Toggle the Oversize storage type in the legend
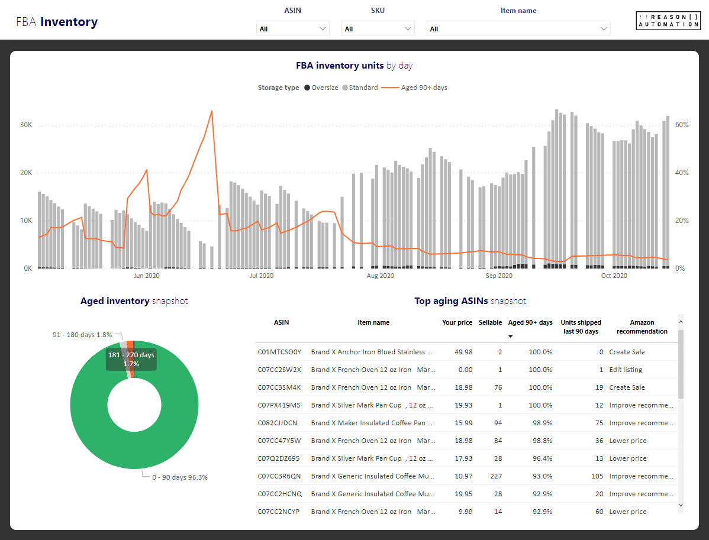Screen dimensions: 709x540 [x=320, y=87]
